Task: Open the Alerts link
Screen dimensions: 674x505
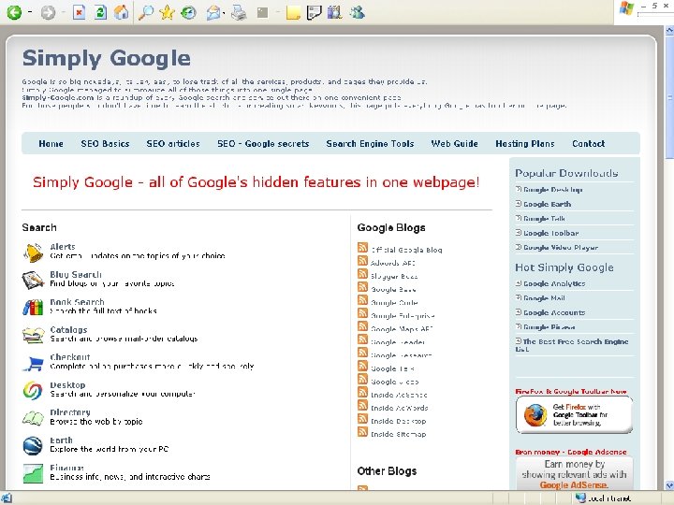Action: coord(63,247)
